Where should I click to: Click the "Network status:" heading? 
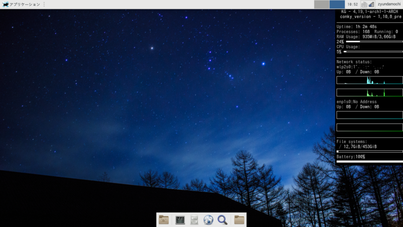pyautogui.click(x=354, y=62)
